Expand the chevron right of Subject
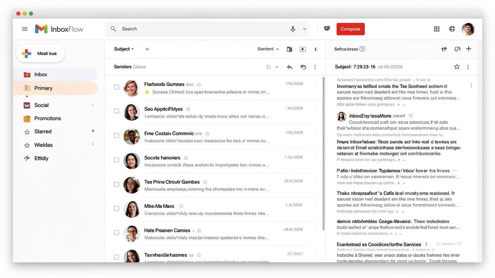Screen dimensions: 495x278 147,49
